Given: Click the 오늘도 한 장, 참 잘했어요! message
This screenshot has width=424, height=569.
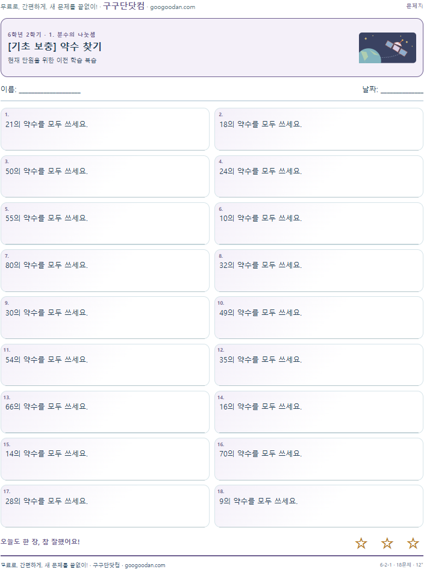Looking at the screenshot, I should tap(40, 542).
